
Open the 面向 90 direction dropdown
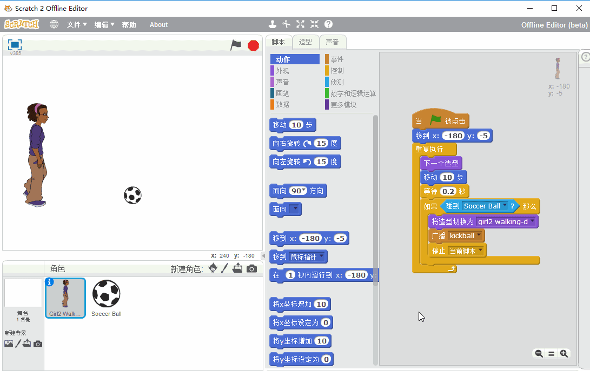(x=304, y=191)
